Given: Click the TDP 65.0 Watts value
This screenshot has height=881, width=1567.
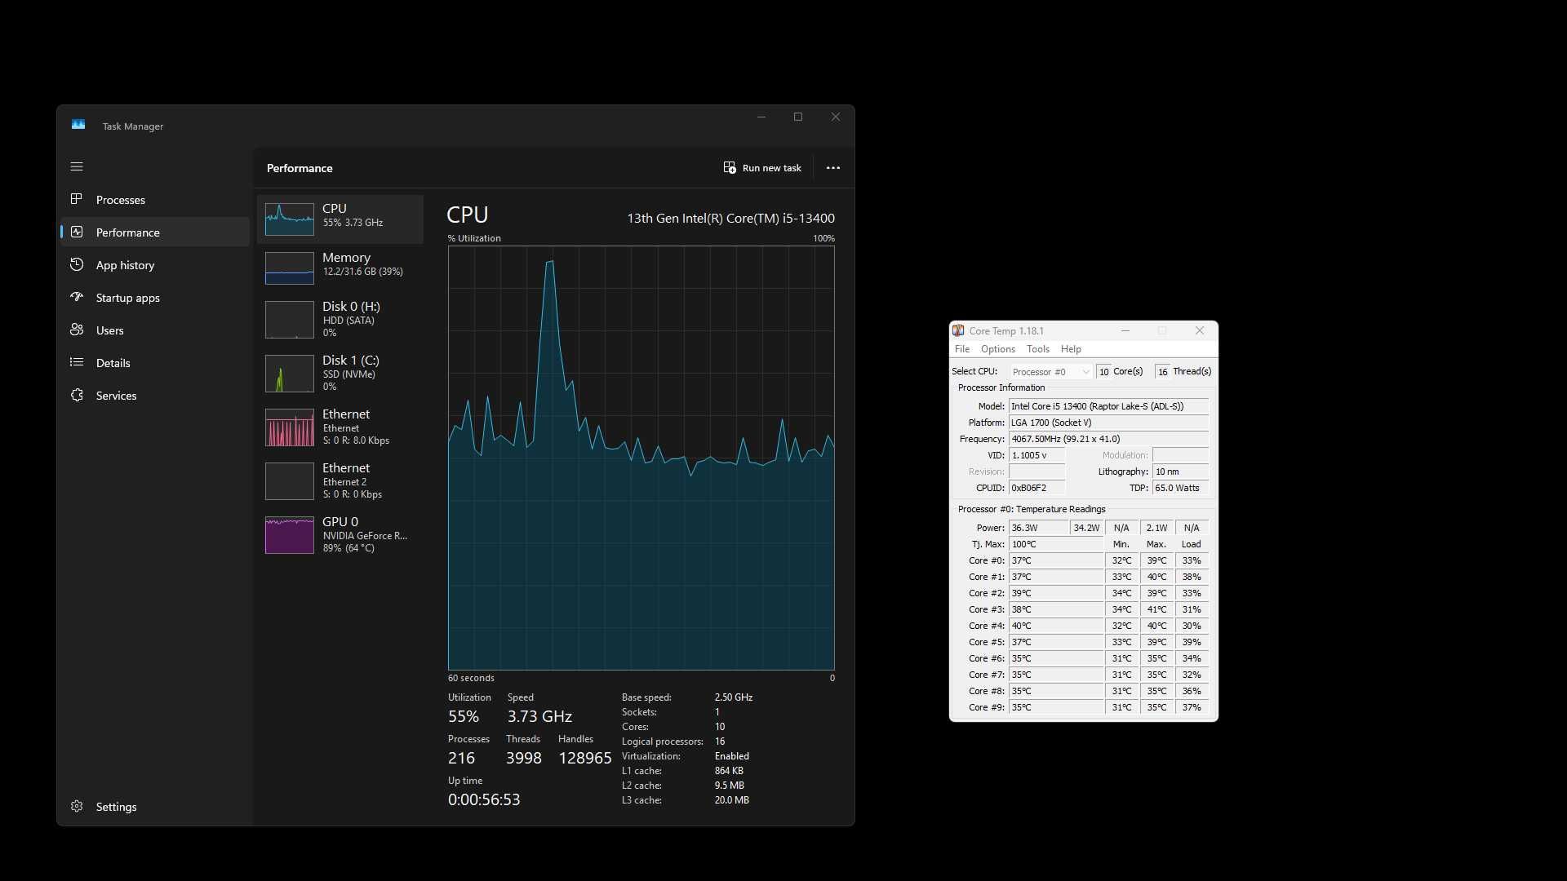Looking at the screenshot, I should [x=1180, y=487].
